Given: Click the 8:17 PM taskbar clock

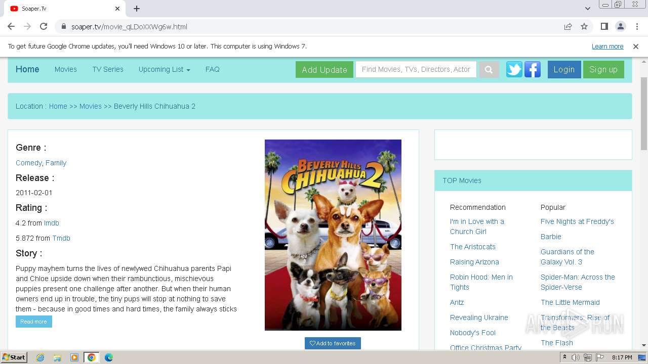Looking at the screenshot, I should (x=622, y=357).
